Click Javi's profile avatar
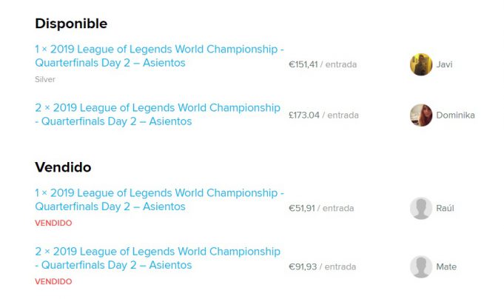 421,64
